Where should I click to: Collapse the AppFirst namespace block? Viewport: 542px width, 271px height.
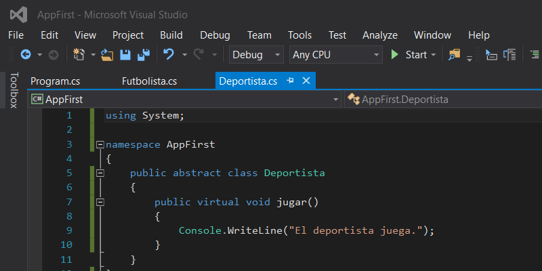click(100, 144)
